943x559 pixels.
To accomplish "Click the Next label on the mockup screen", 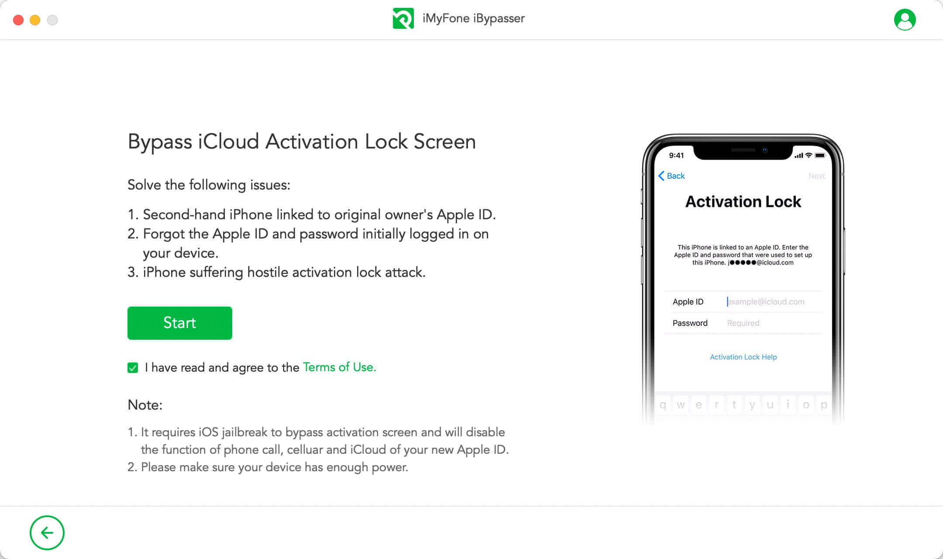I will click(816, 176).
